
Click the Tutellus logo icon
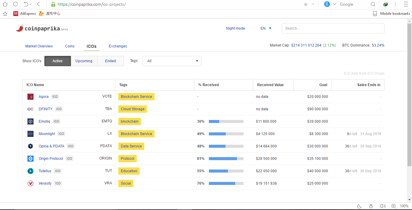(x=30, y=171)
